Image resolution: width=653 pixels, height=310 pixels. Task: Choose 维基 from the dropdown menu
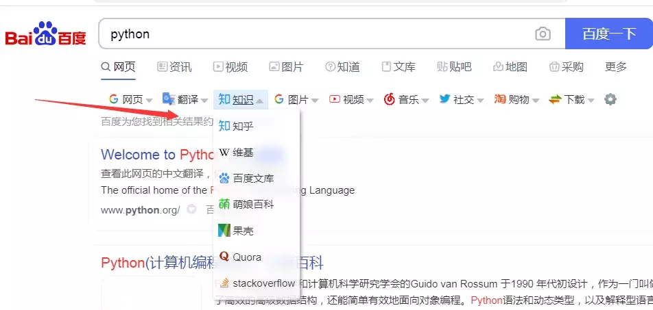click(x=257, y=153)
